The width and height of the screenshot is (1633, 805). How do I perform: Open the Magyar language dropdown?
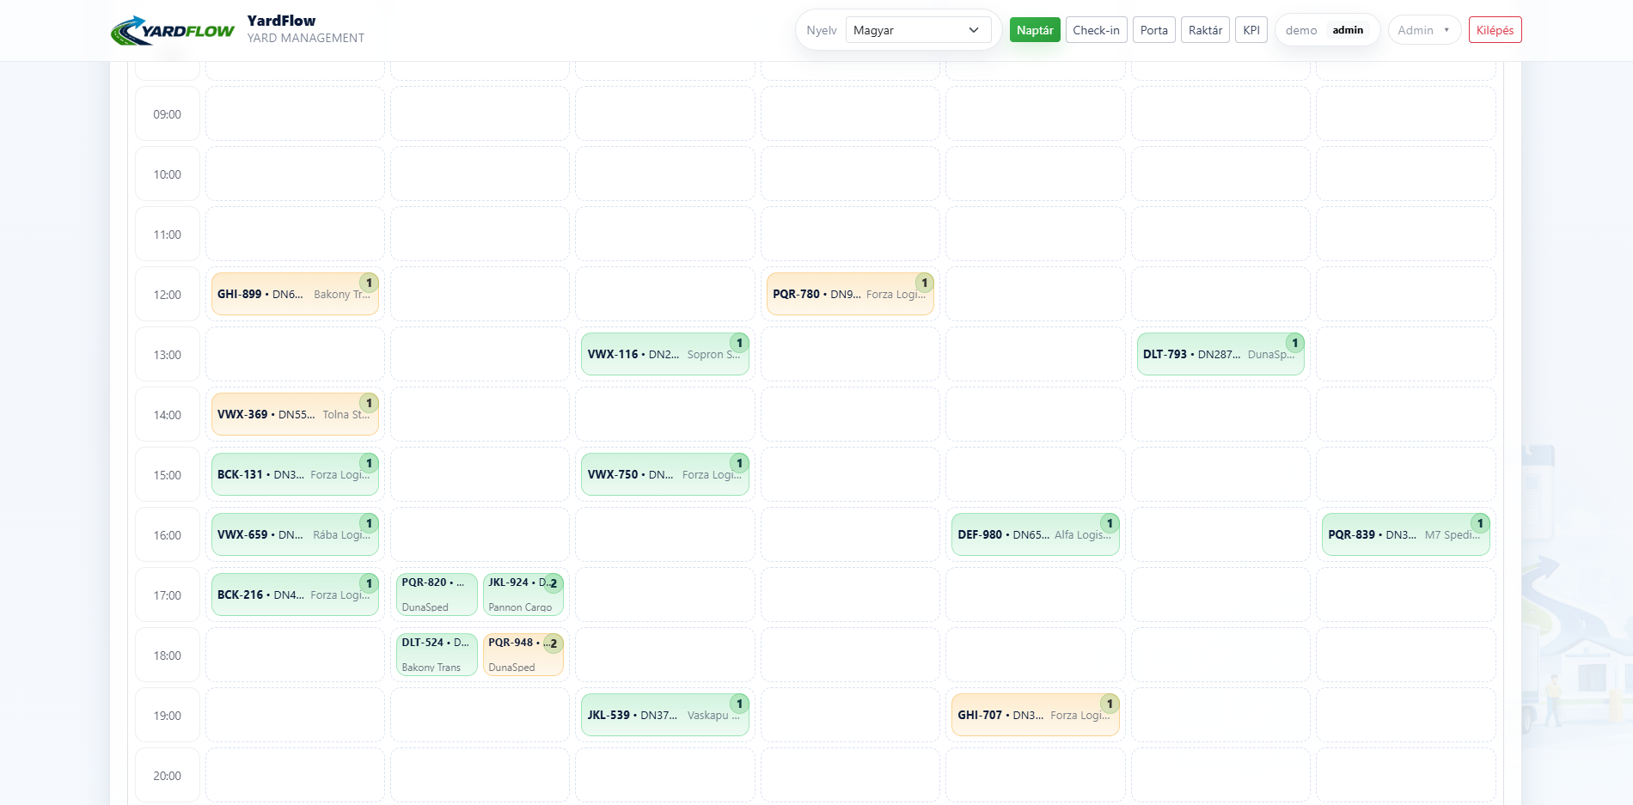pos(917,30)
